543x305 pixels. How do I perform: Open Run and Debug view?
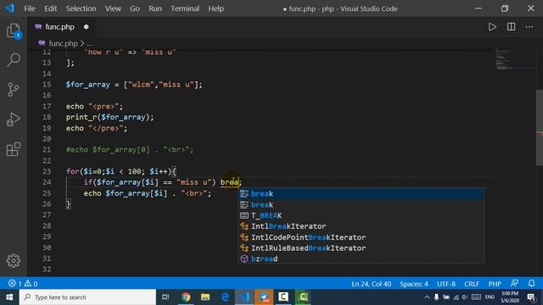tap(14, 119)
